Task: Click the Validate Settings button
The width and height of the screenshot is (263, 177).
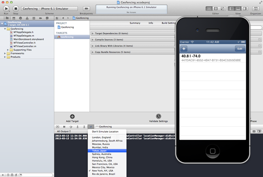Action: (x=159, y=118)
